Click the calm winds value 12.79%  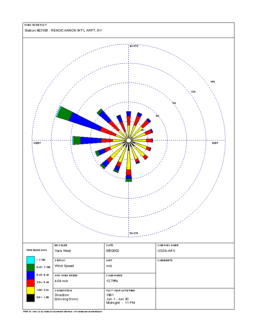click(112, 281)
